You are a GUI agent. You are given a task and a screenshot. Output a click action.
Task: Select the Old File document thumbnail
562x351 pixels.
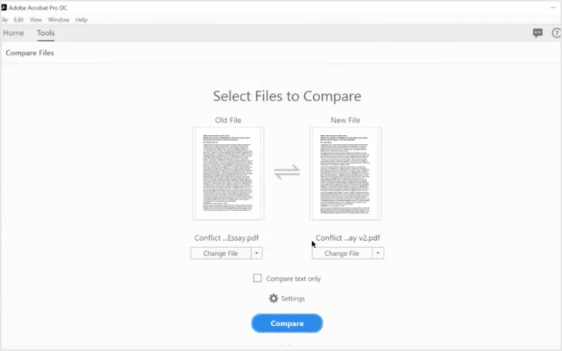(x=228, y=173)
